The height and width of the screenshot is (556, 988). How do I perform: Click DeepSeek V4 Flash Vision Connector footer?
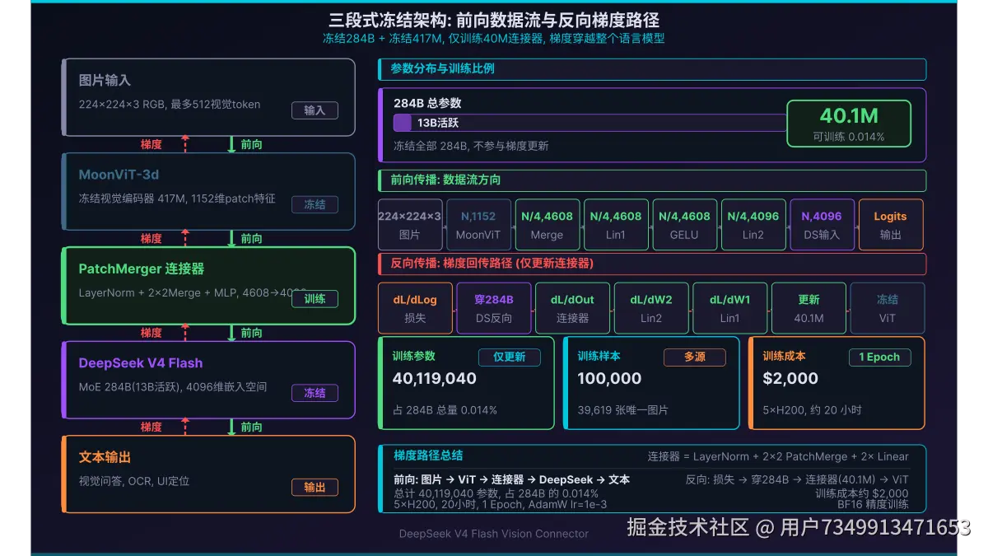(494, 534)
